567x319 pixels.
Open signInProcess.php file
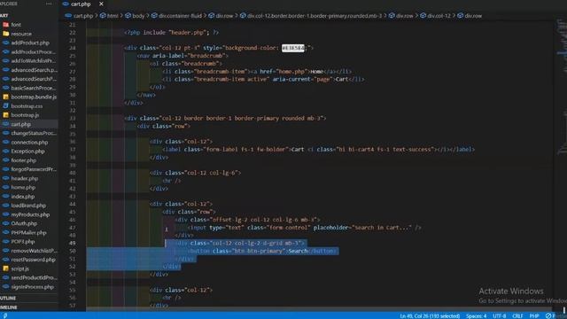click(x=29, y=287)
